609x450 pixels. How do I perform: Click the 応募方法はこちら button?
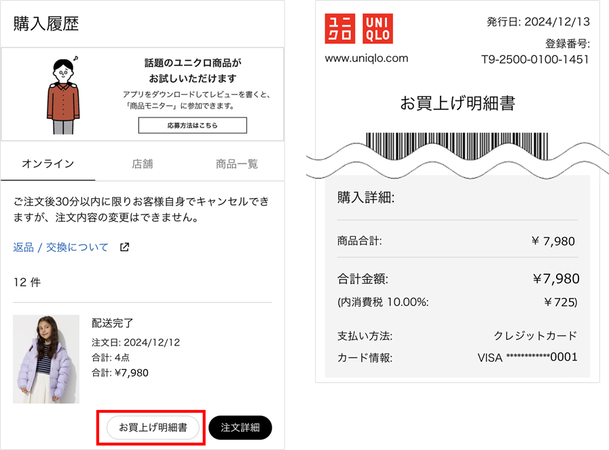tap(191, 125)
